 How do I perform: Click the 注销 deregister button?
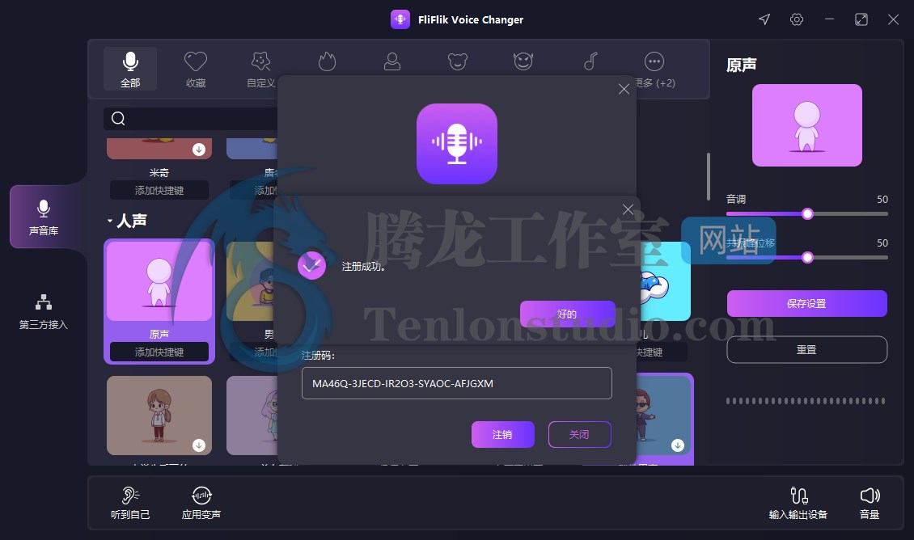point(502,435)
